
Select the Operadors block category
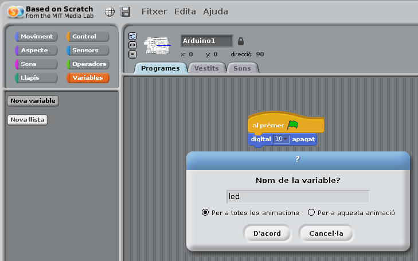tap(88, 64)
